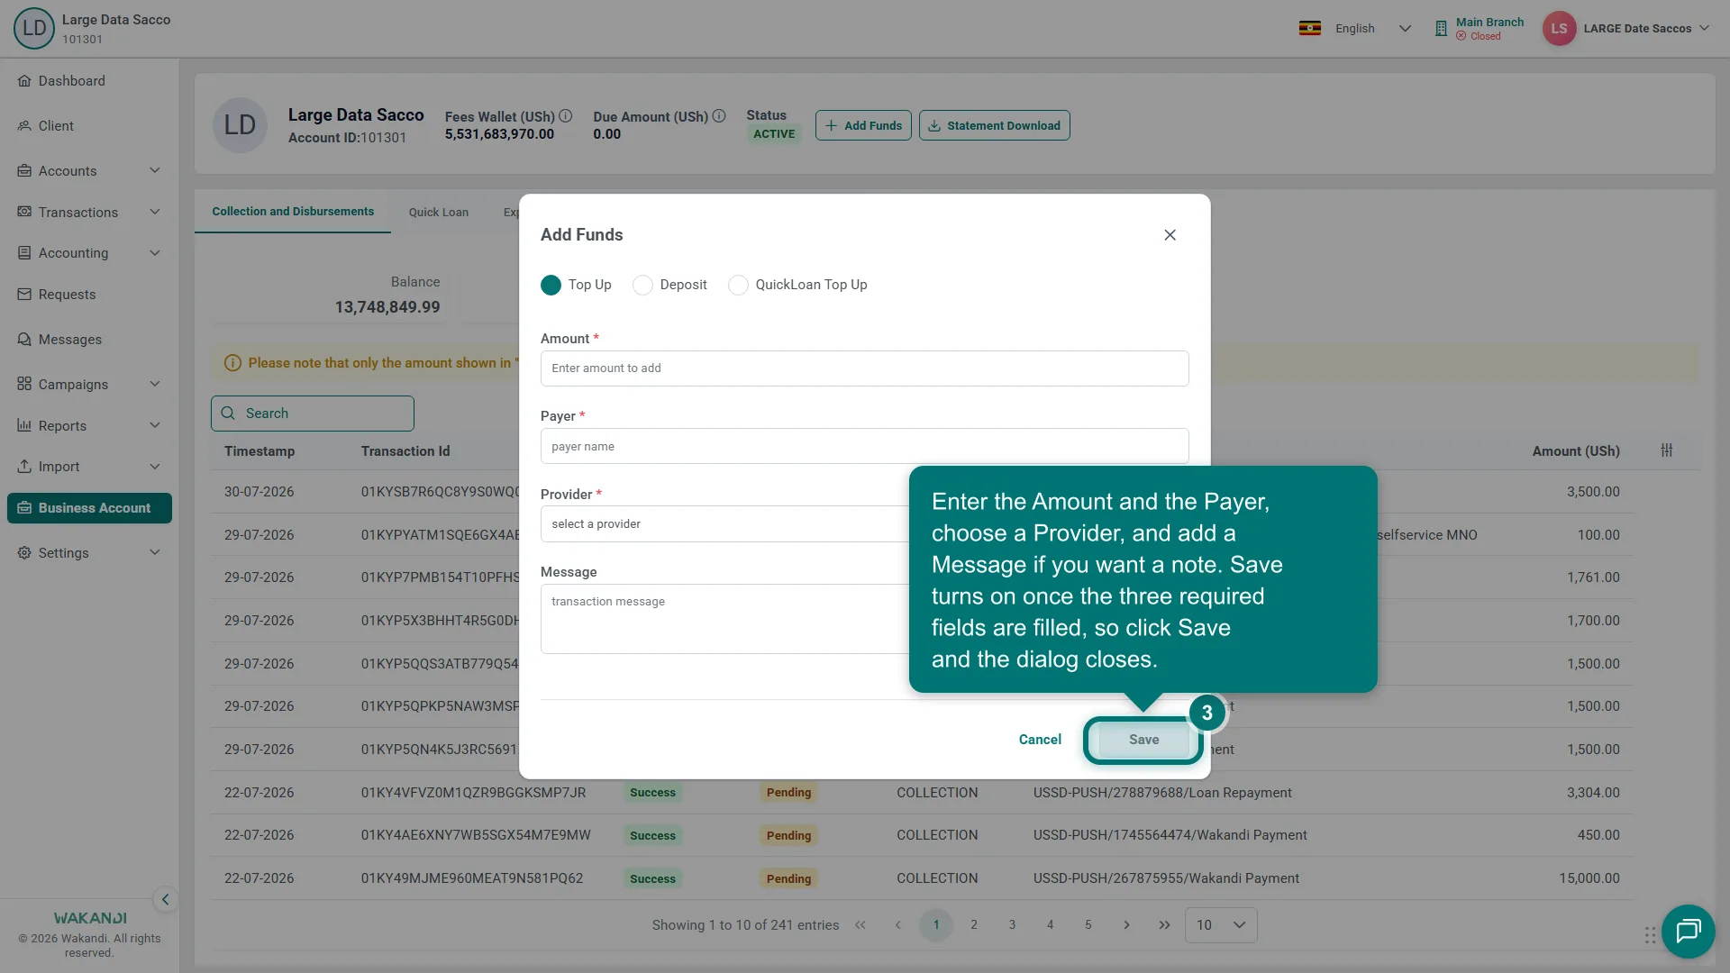Click the Amount (USh) column header
The width and height of the screenshot is (1730, 973).
point(1576,451)
